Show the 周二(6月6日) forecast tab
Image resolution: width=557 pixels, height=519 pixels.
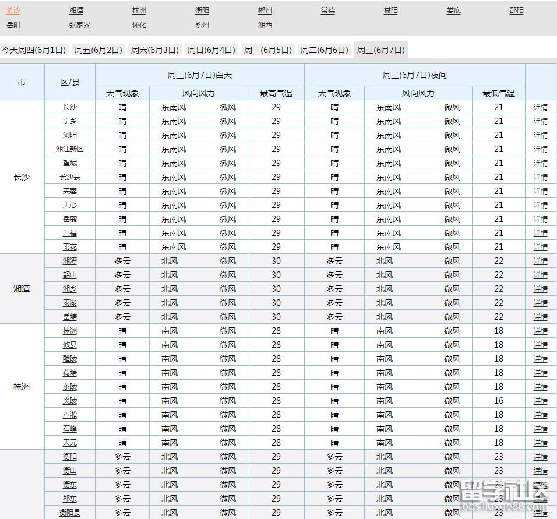coord(324,50)
